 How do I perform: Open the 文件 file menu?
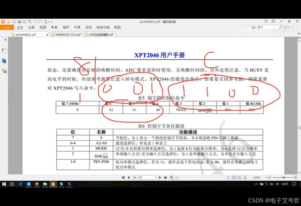pyautogui.click(x=7, y=27)
